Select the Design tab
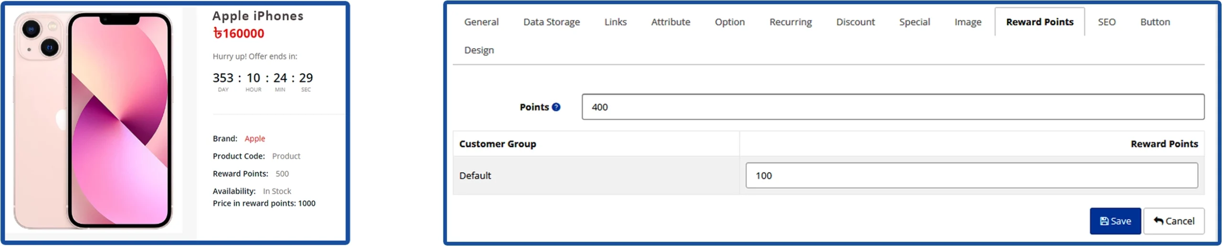 click(479, 50)
